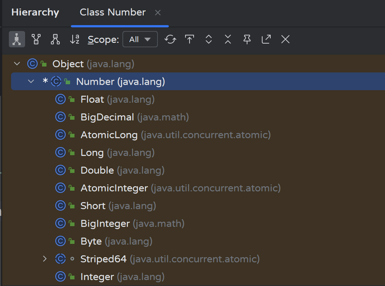
Task: Close the Class Number tab
Action: [x=158, y=13]
